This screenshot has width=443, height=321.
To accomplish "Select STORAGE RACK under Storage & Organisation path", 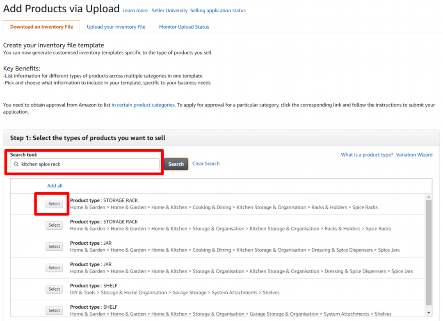I will pos(54,225).
